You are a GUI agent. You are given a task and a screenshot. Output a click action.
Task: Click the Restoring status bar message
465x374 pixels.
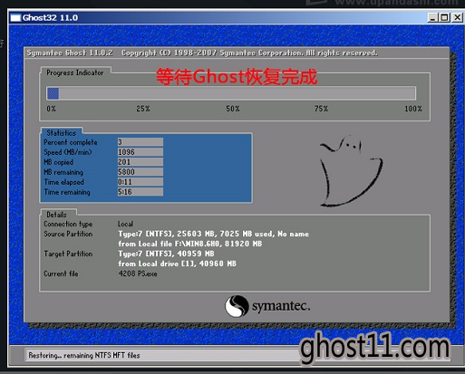tap(84, 355)
